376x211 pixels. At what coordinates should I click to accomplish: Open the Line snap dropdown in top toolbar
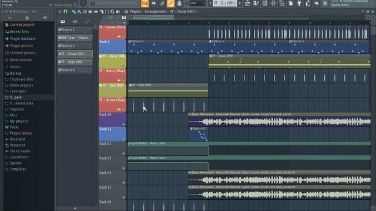[197, 3]
